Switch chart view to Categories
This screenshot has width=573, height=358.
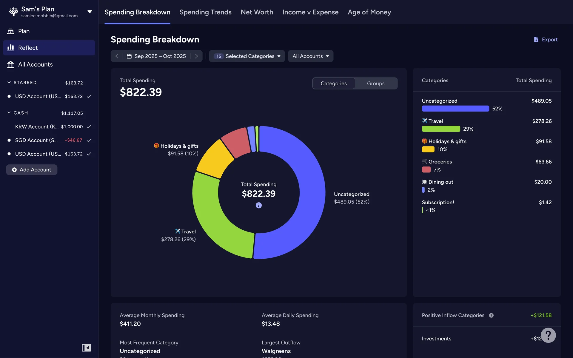coord(333,84)
